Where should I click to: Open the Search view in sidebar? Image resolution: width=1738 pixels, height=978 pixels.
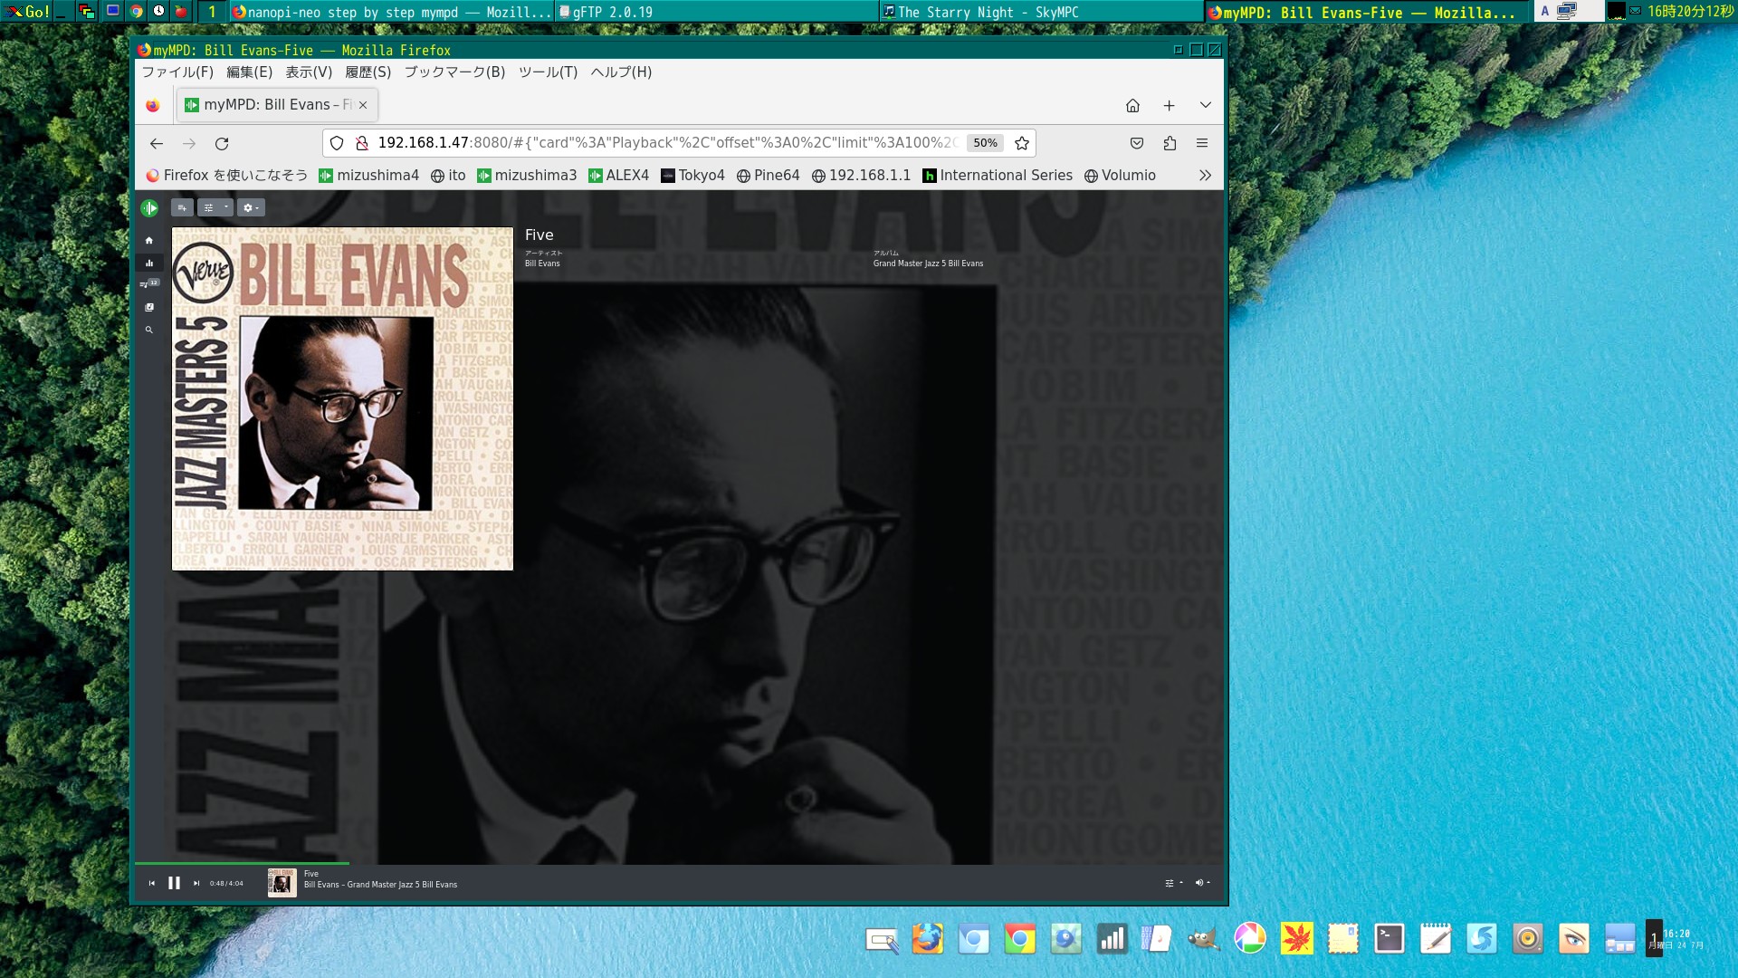coord(149,331)
